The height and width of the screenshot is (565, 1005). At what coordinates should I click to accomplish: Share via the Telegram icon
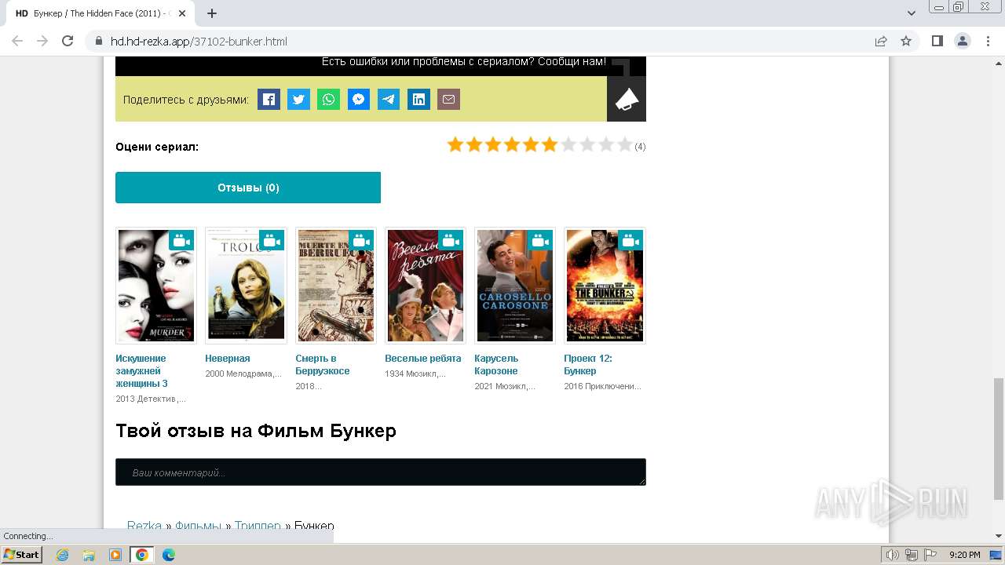click(389, 99)
